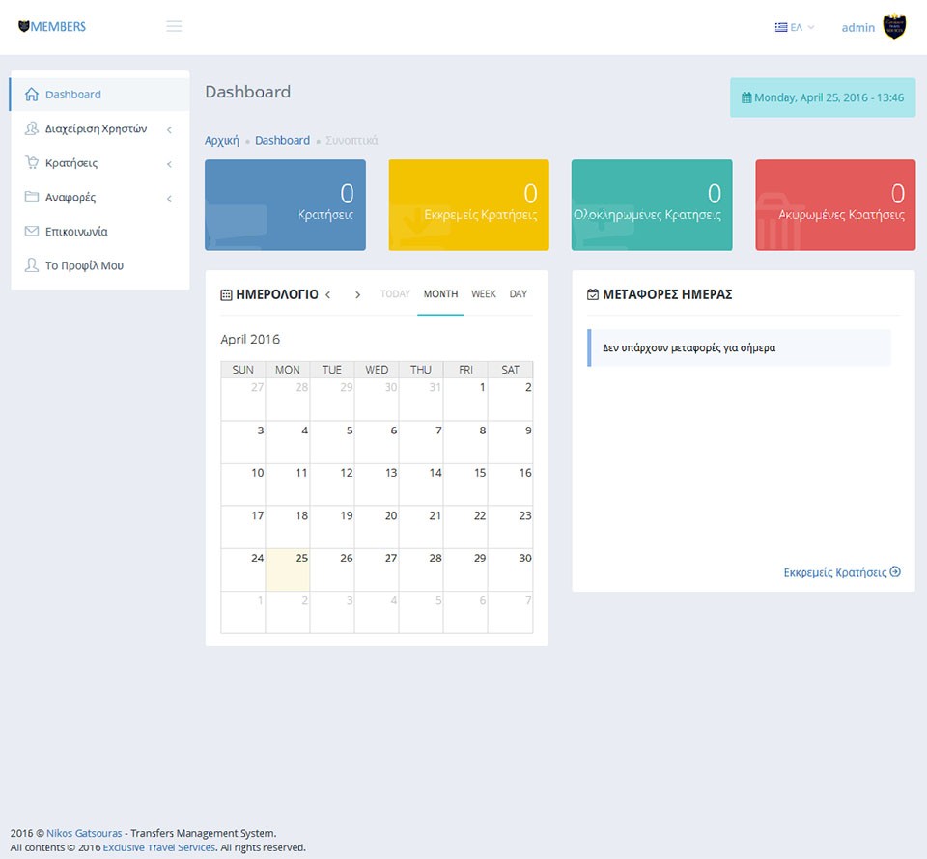Click the user management icon in sidebar
Screen dimensions: 927x859
[x=32, y=128]
